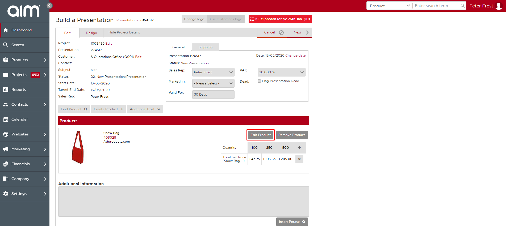Screen dimensions: 506x226
Task: Click the Insert Phrase button
Action: coord(292,222)
